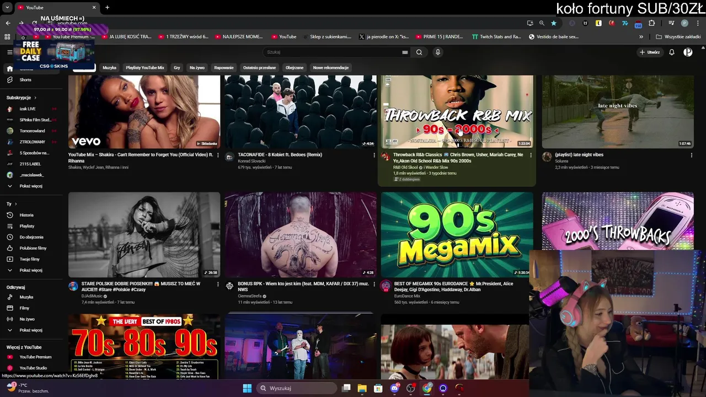Select the Nowe rekomendacje chip
Screen dimensions: 706x397
331,68
